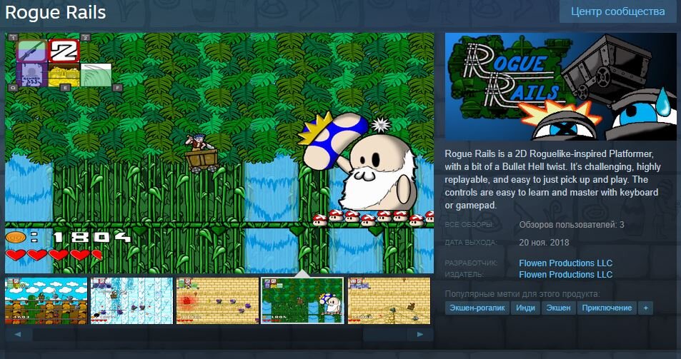Click the thumbnail strip scrollbar track
The image size is (681, 359).
(x=219, y=334)
